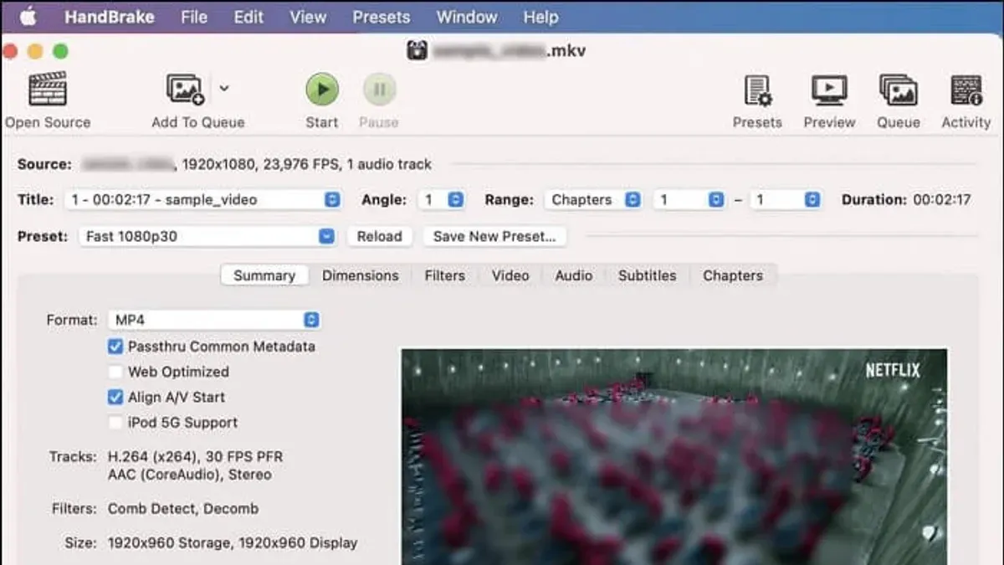
Task: Click the AAC (CoreAudio), Stereo text
Action: 190,475
